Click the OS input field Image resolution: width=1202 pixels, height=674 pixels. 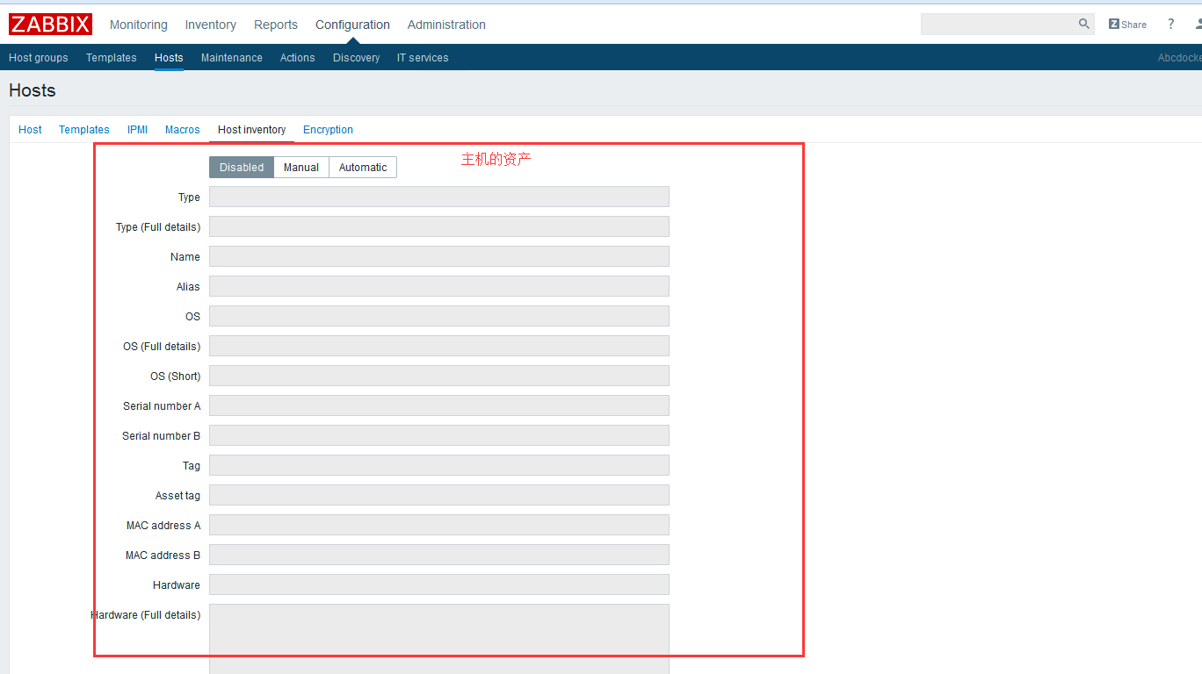coord(439,316)
